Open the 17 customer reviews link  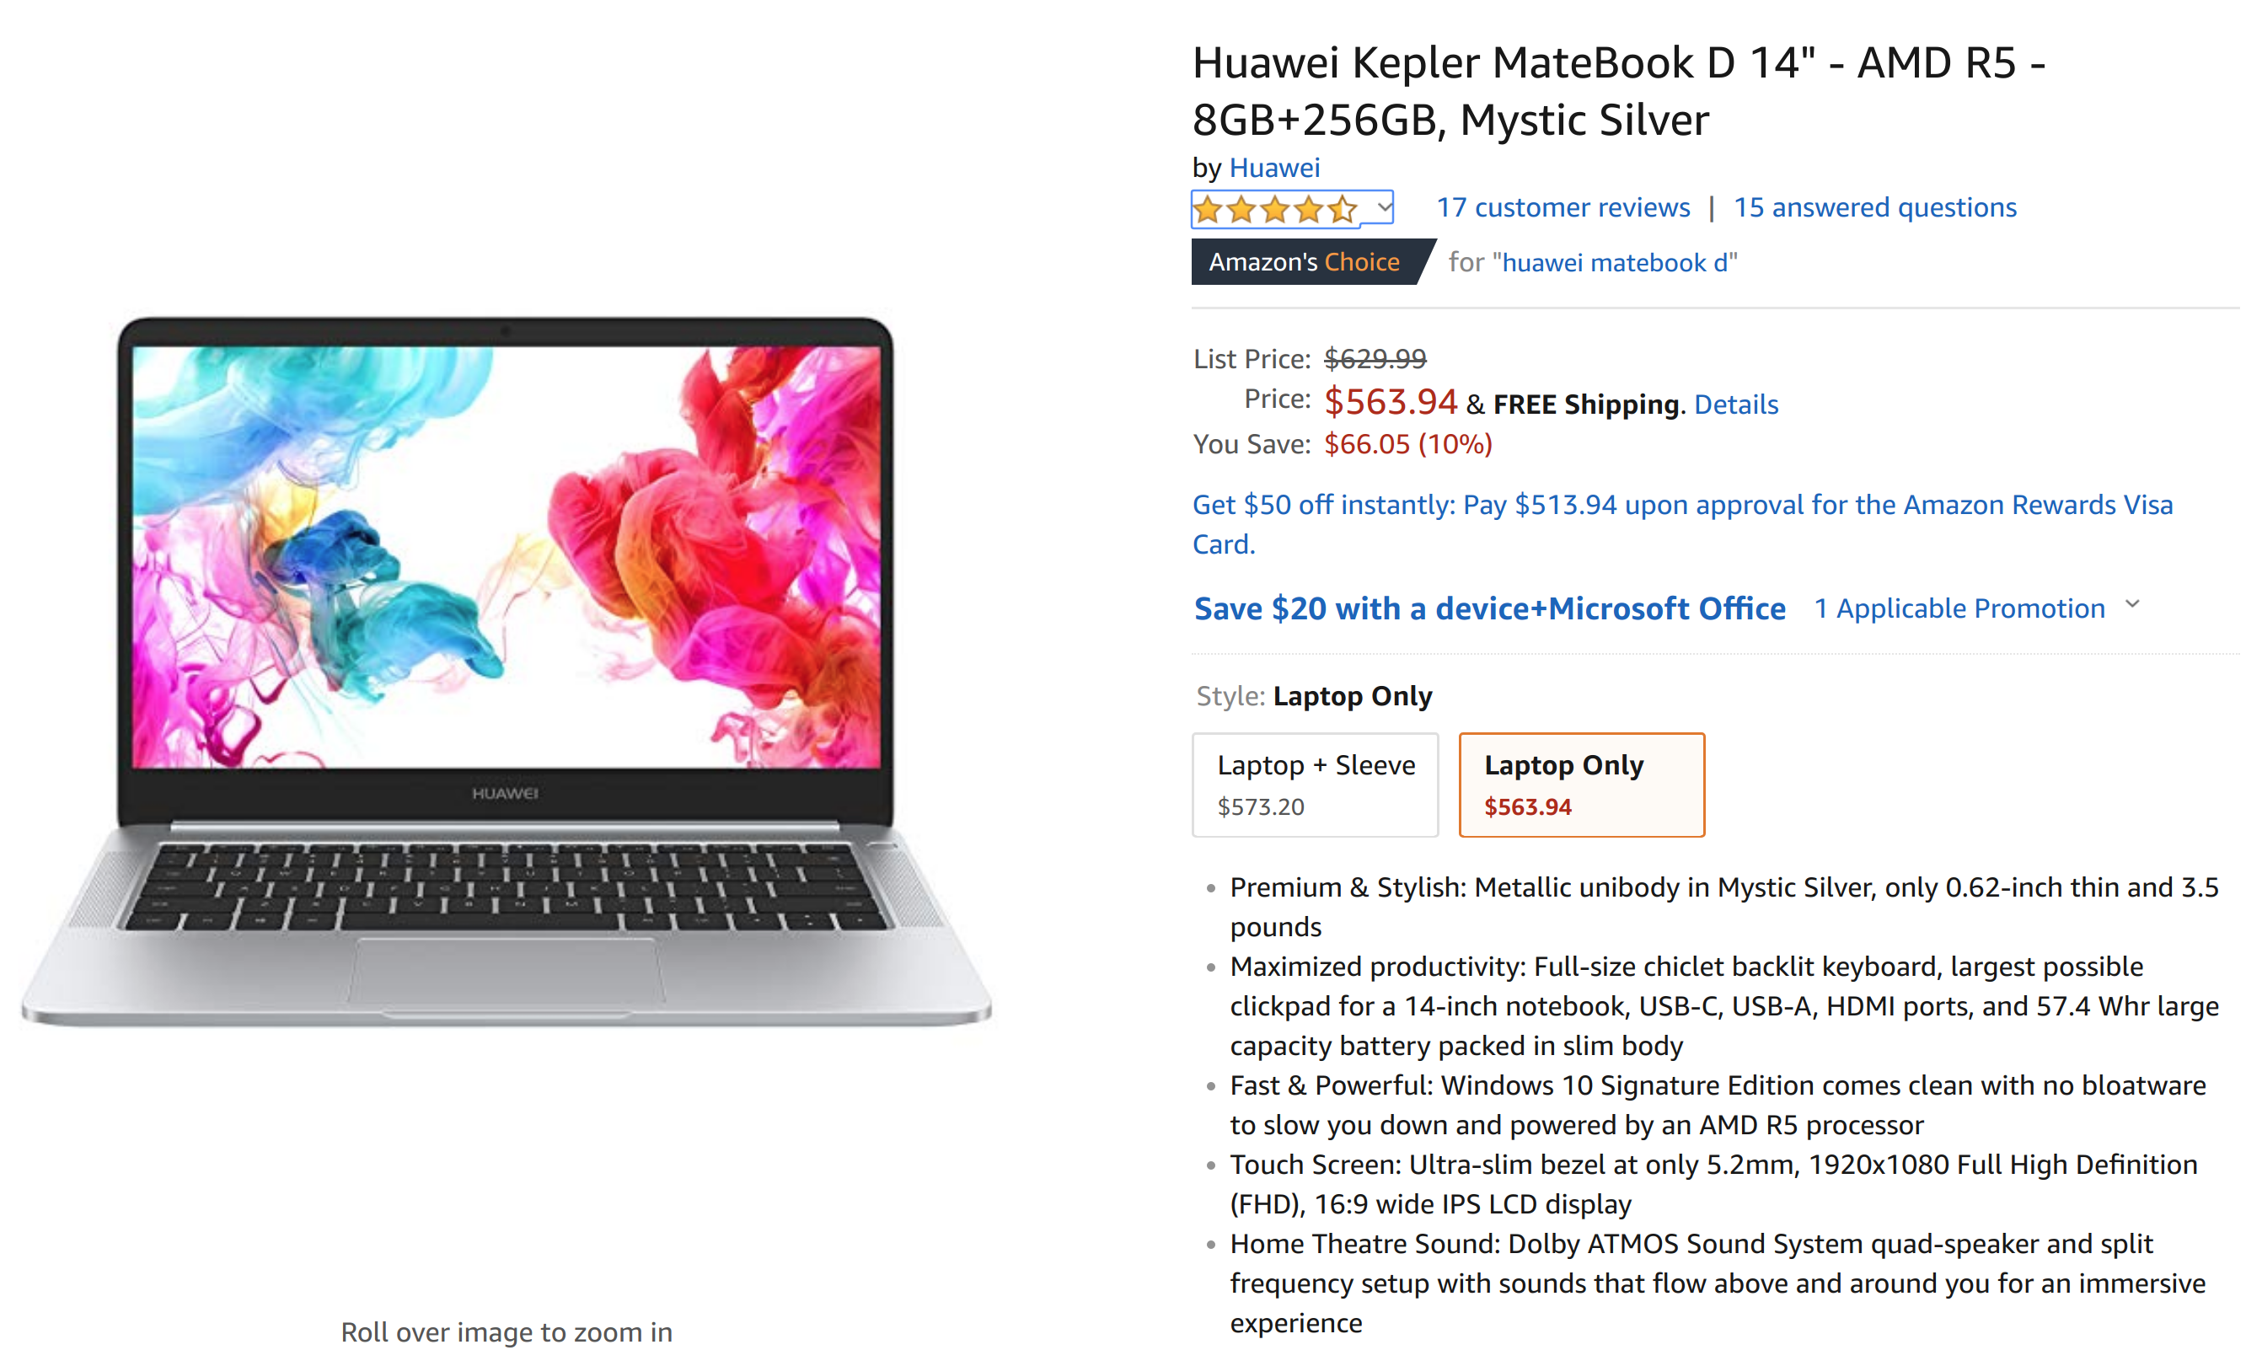[1562, 207]
